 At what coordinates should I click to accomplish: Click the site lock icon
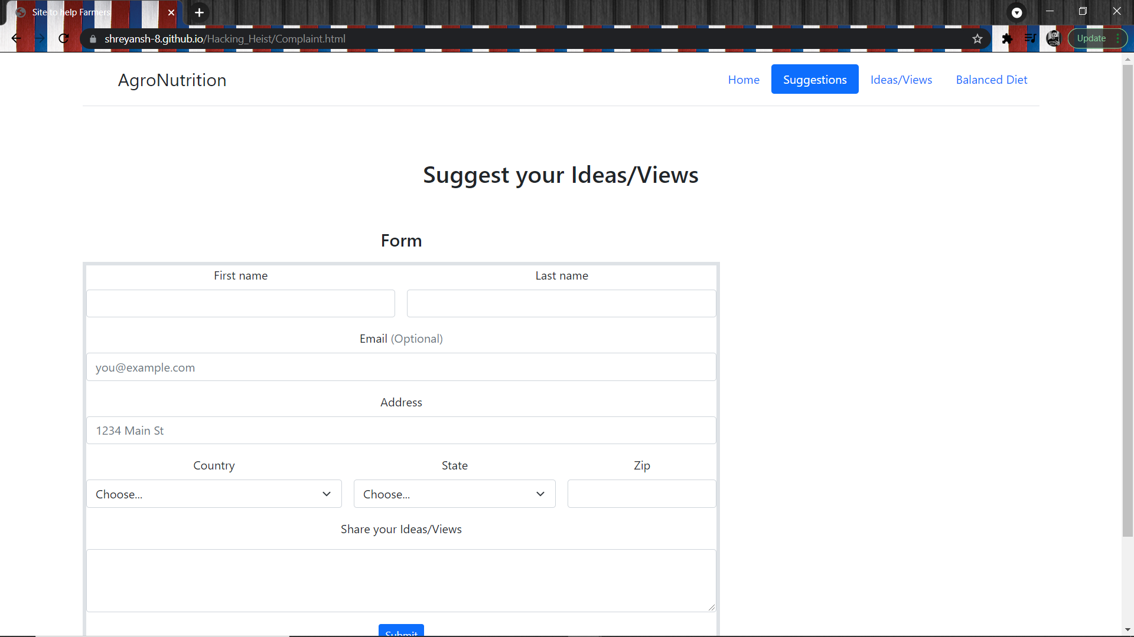click(93, 39)
